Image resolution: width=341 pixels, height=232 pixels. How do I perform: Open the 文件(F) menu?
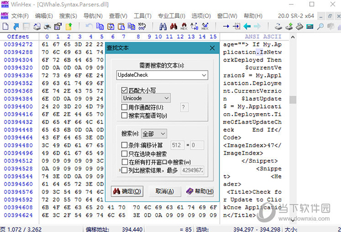[x=20, y=16]
